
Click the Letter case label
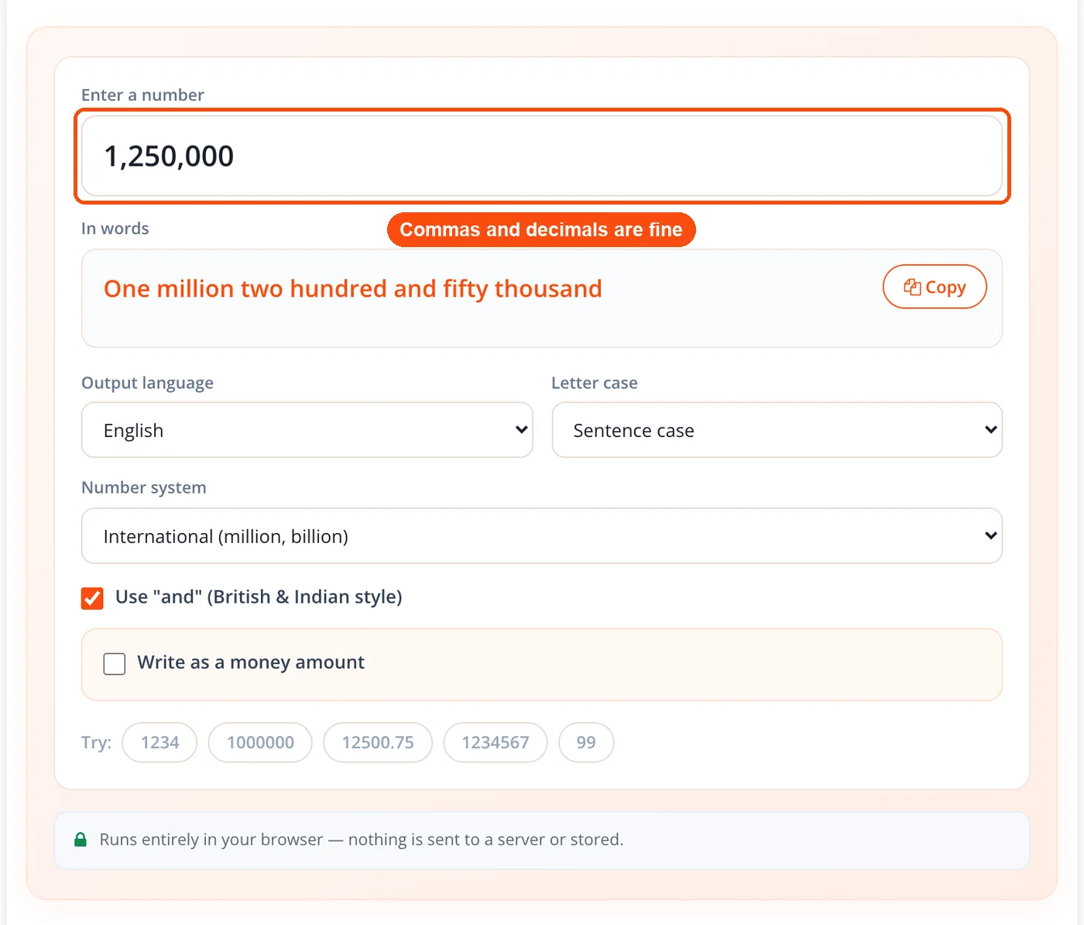coord(595,383)
